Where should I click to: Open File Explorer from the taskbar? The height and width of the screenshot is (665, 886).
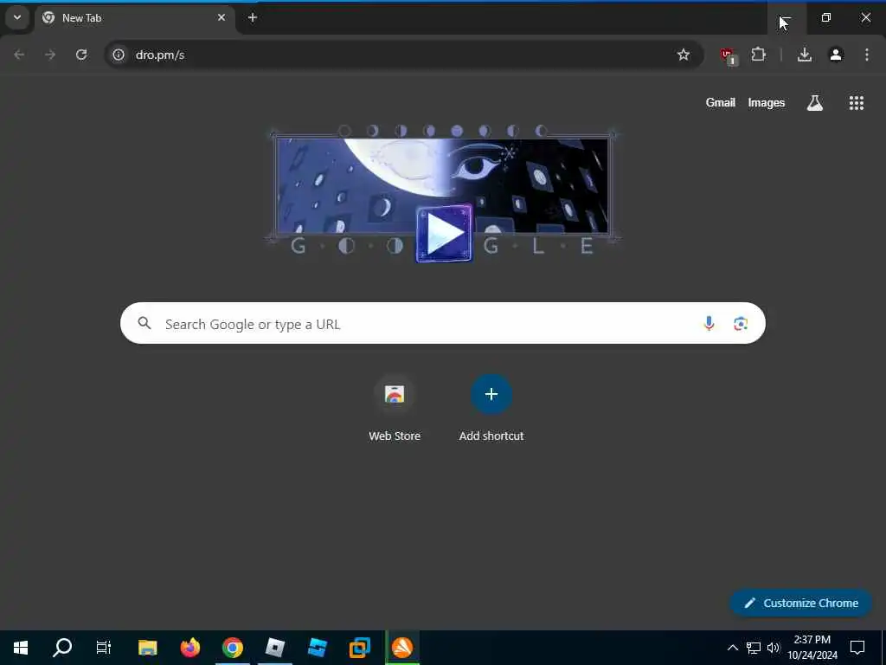(x=147, y=648)
